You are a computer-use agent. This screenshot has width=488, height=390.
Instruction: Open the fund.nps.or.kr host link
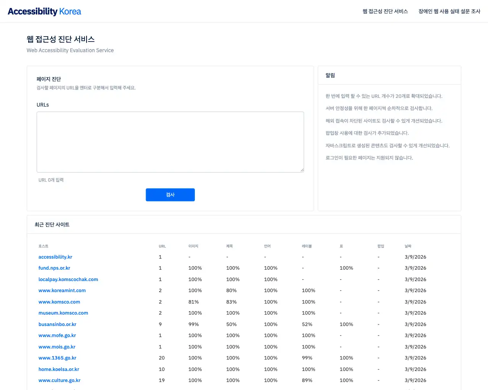54,268
